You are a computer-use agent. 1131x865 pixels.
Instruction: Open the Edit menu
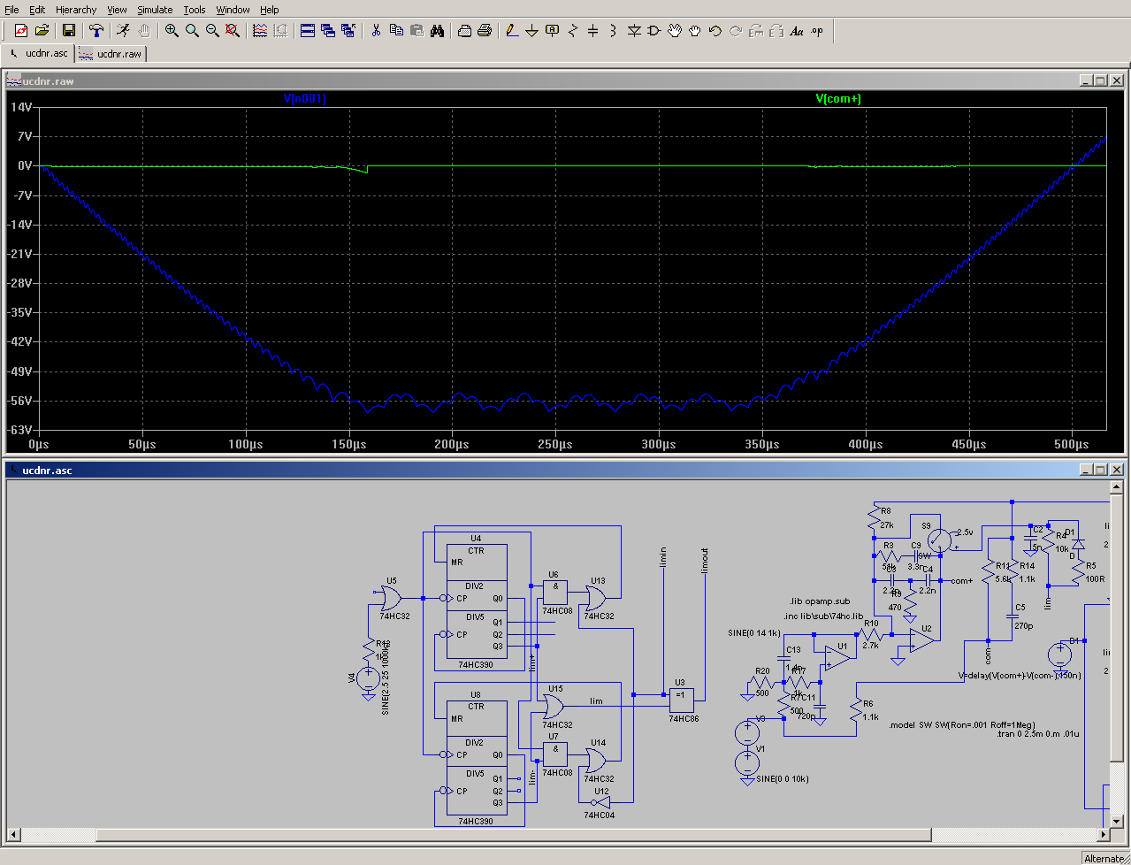click(37, 10)
